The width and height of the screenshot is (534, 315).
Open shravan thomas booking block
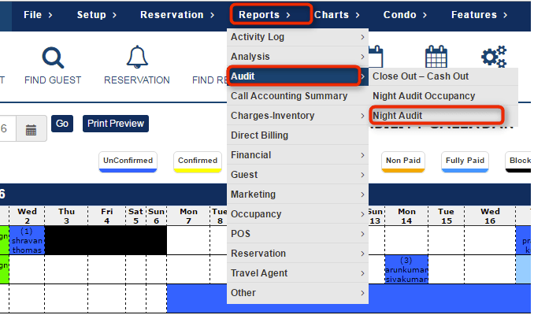coord(27,240)
